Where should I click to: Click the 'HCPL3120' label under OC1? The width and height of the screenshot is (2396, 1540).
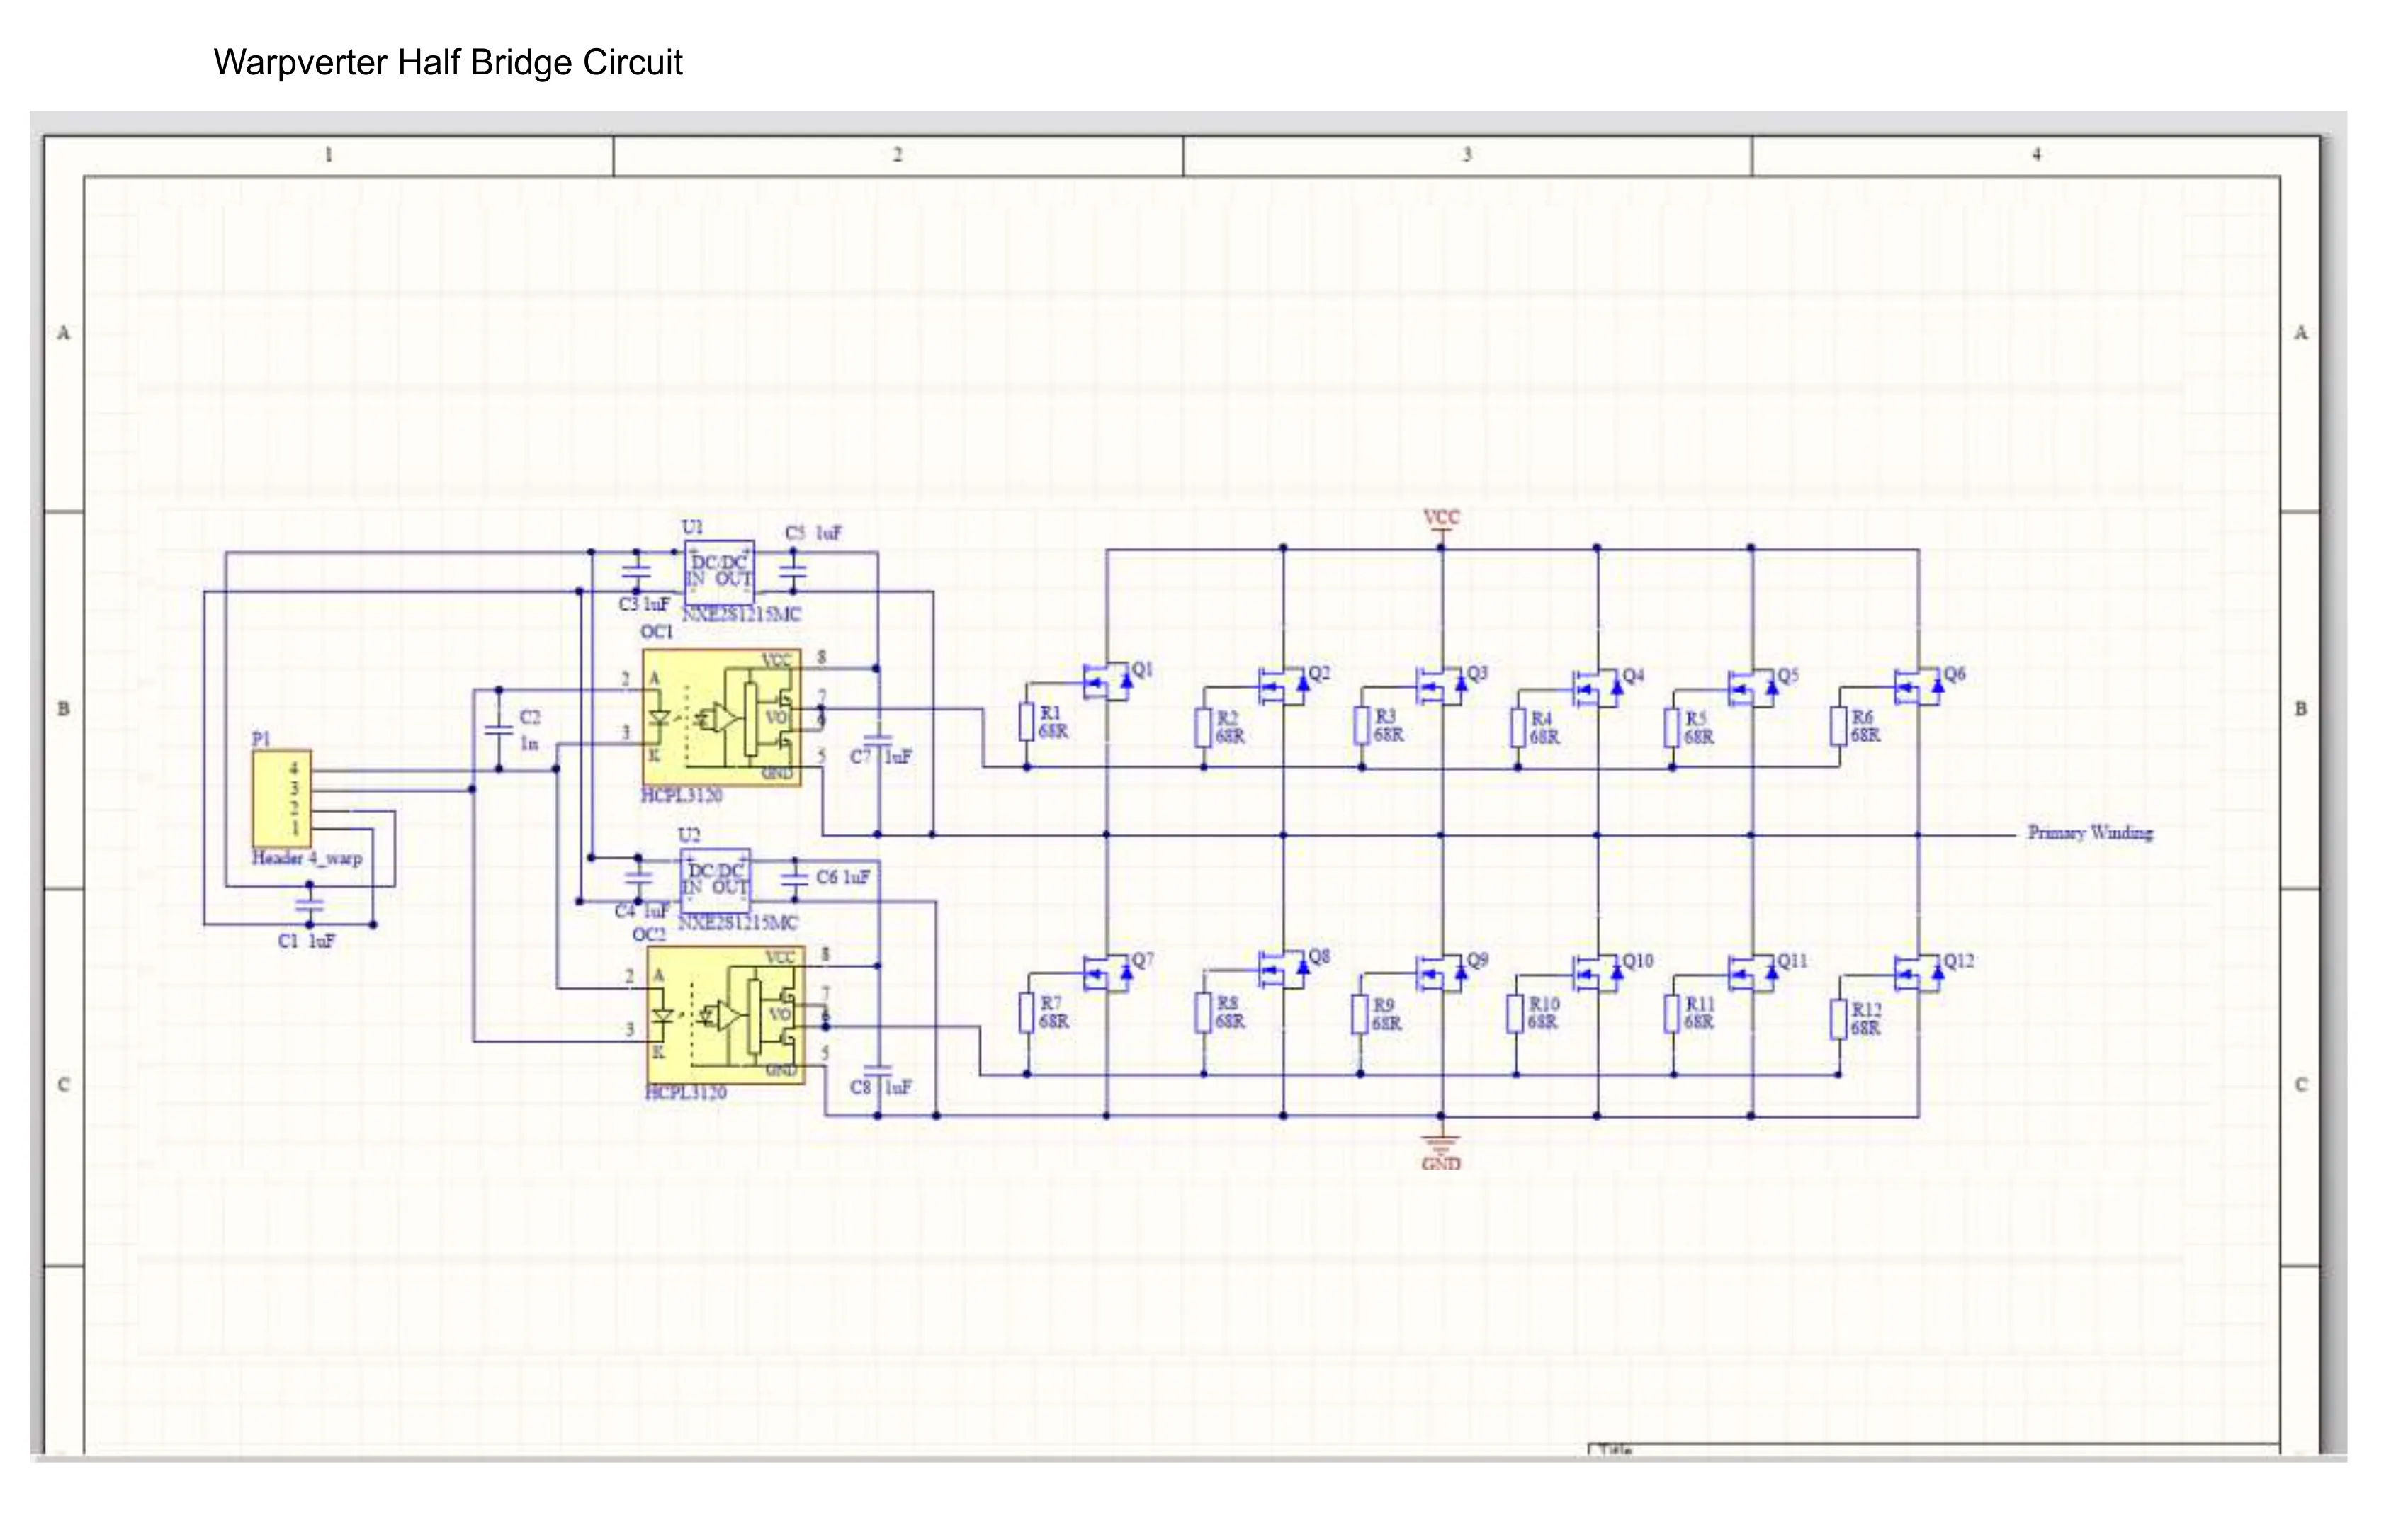681,796
